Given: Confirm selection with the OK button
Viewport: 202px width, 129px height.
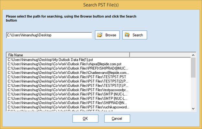Looking at the screenshot, I should tap(85, 118).
